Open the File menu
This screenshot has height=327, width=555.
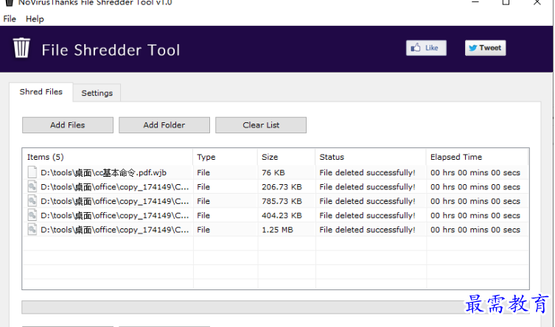(x=10, y=19)
